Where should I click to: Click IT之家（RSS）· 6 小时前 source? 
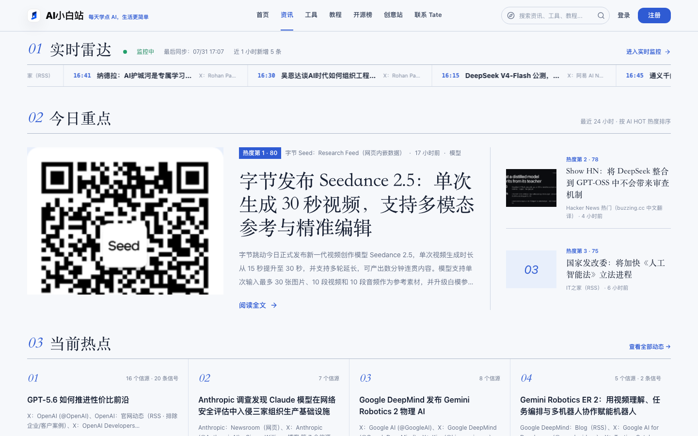(x=597, y=288)
